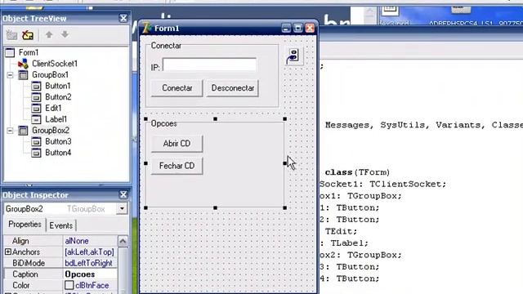Click the Button4 icon in the tree
Screen dimensions: 523x294
[36, 153]
